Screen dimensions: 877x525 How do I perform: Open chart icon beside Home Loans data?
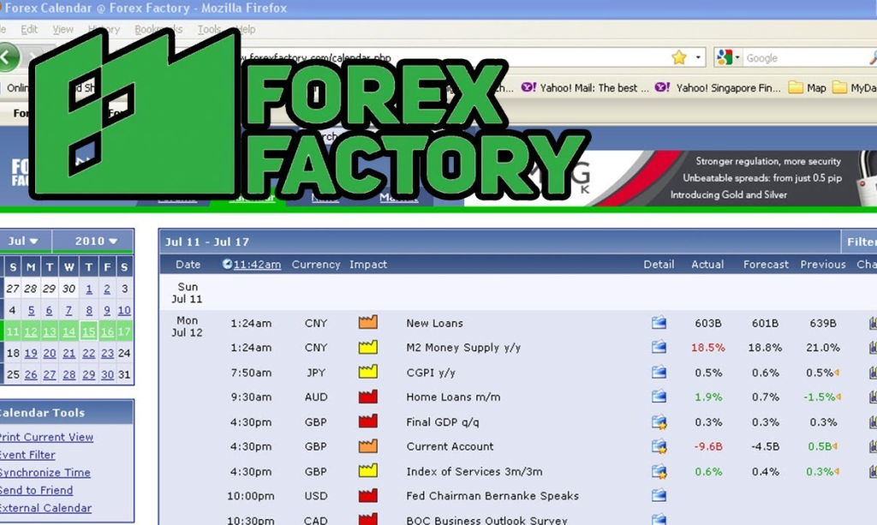871,397
